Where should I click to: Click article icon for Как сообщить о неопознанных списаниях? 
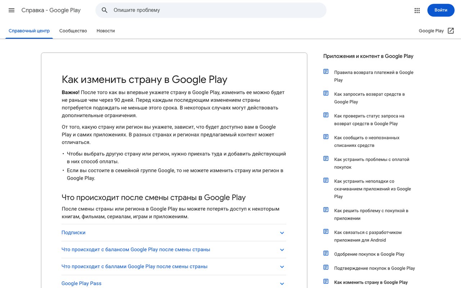[x=326, y=137]
